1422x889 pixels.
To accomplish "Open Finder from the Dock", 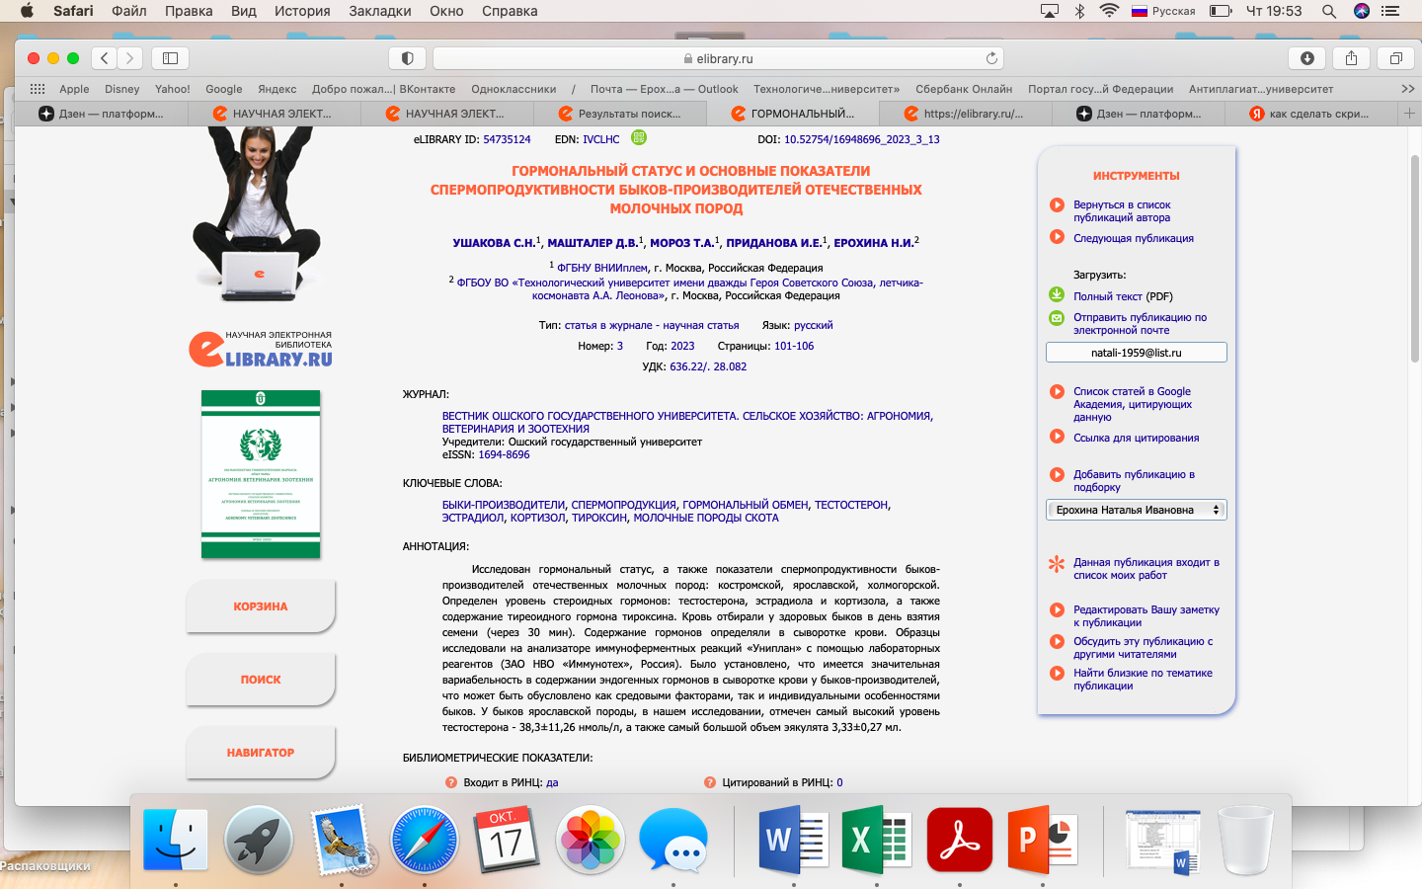I will coord(176,840).
